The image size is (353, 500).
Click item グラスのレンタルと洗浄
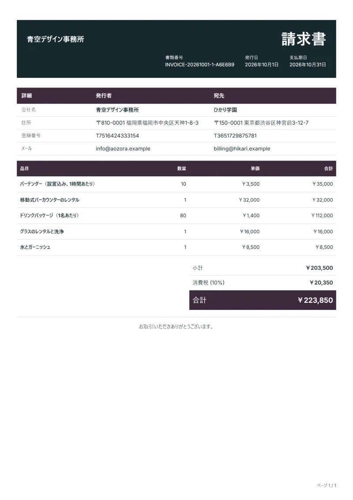pos(41,232)
